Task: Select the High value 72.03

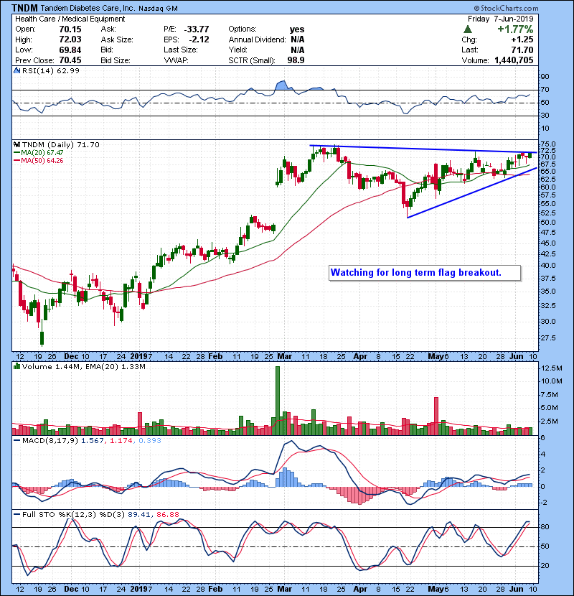Action: [x=70, y=39]
